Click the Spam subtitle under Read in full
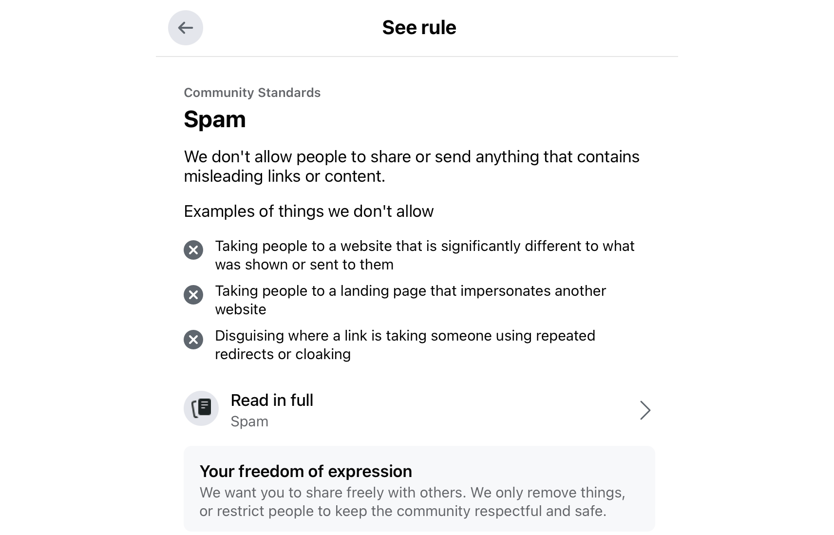The image size is (834, 535). click(249, 421)
